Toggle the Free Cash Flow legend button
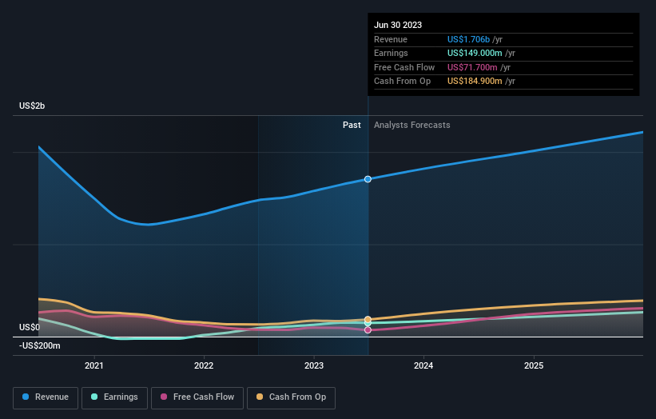 tap(197, 397)
